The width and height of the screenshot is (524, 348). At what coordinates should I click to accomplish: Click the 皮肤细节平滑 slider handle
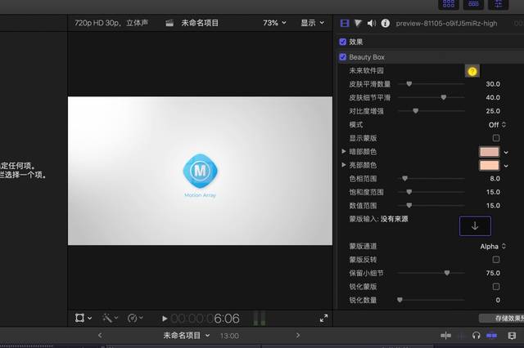tap(444, 97)
